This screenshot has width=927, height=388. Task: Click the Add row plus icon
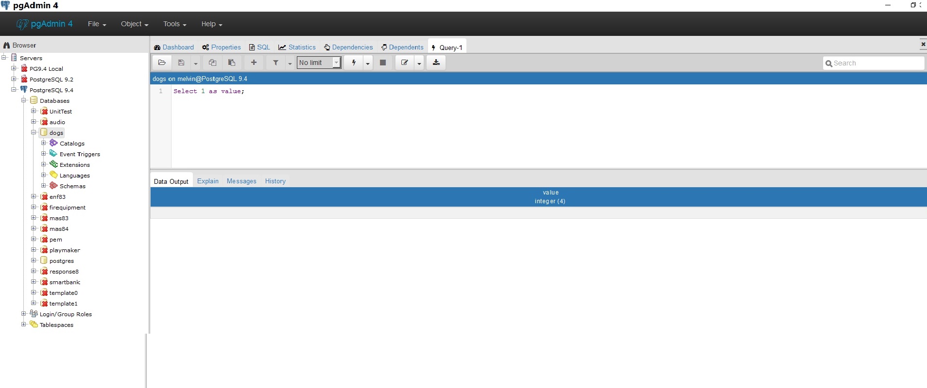254,63
